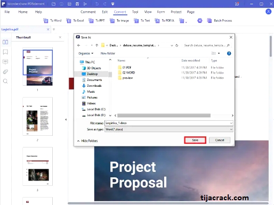Viewport: 274px width, 205px height.
Task: Open the comments panel icon in sidebar
Action: pyautogui.click(x=5, y=62)
